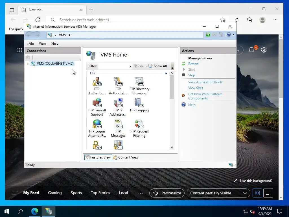This screenshot has height=217, width=289.
Task: Click the Personalize button
Action: pyautogui.click(x=167, y=193)
